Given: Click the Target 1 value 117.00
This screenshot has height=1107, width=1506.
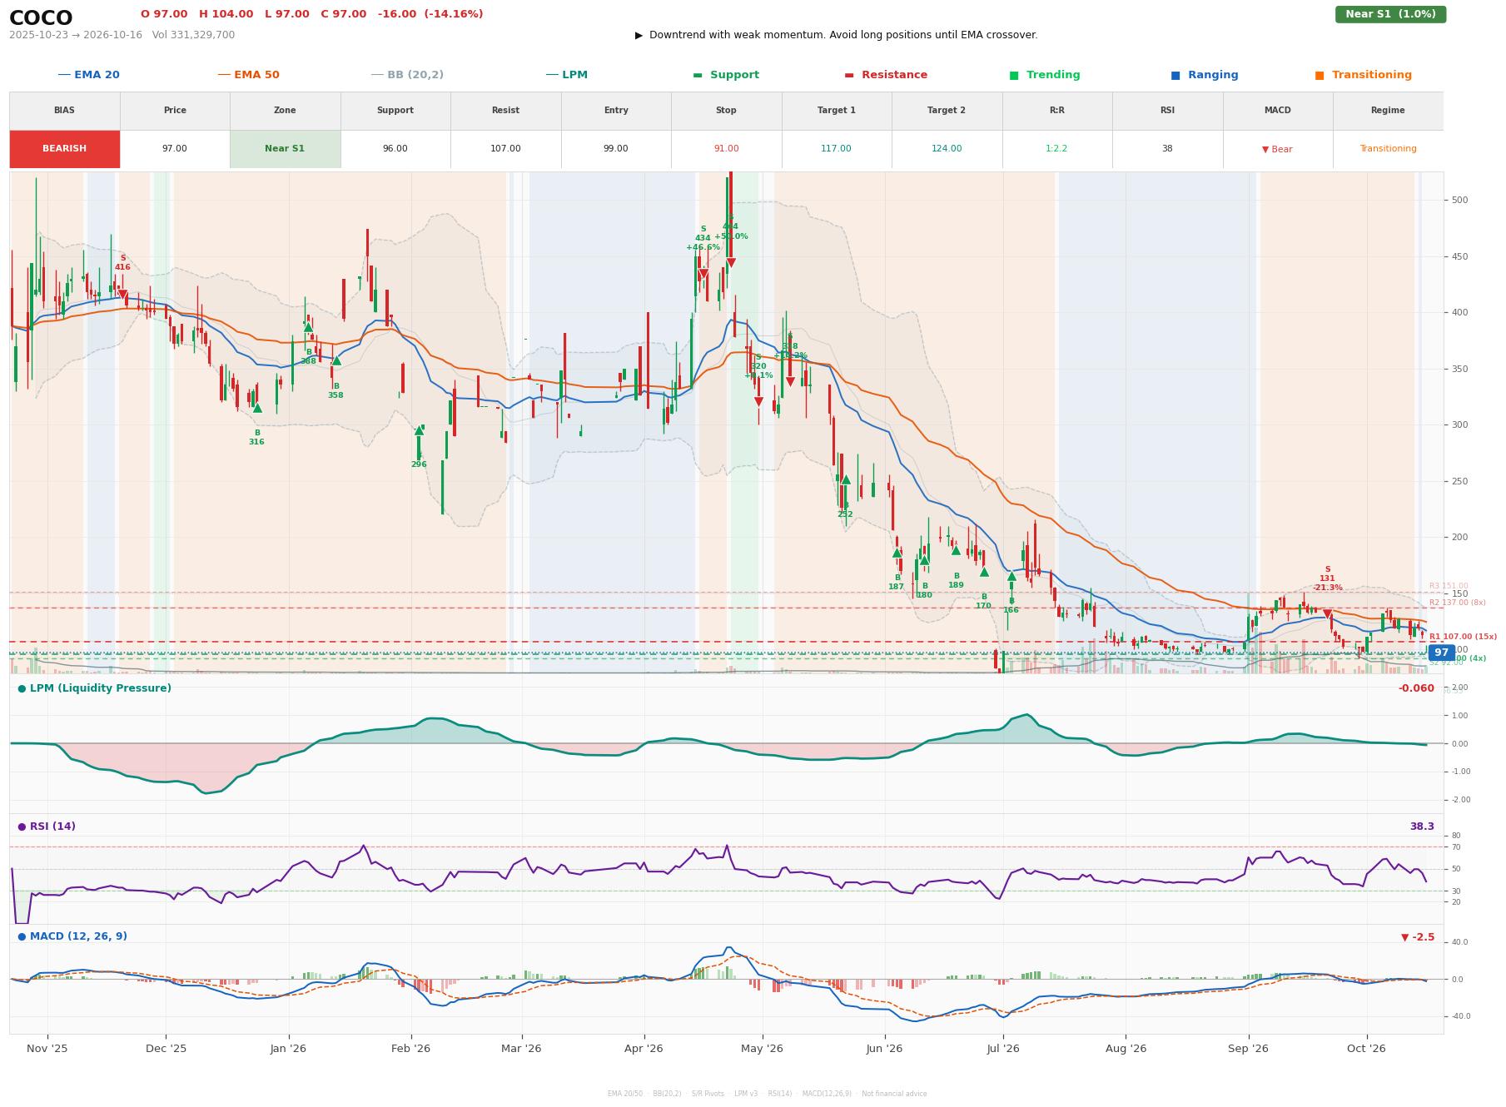Looking at the screenshot, I should tap(836, 149).
